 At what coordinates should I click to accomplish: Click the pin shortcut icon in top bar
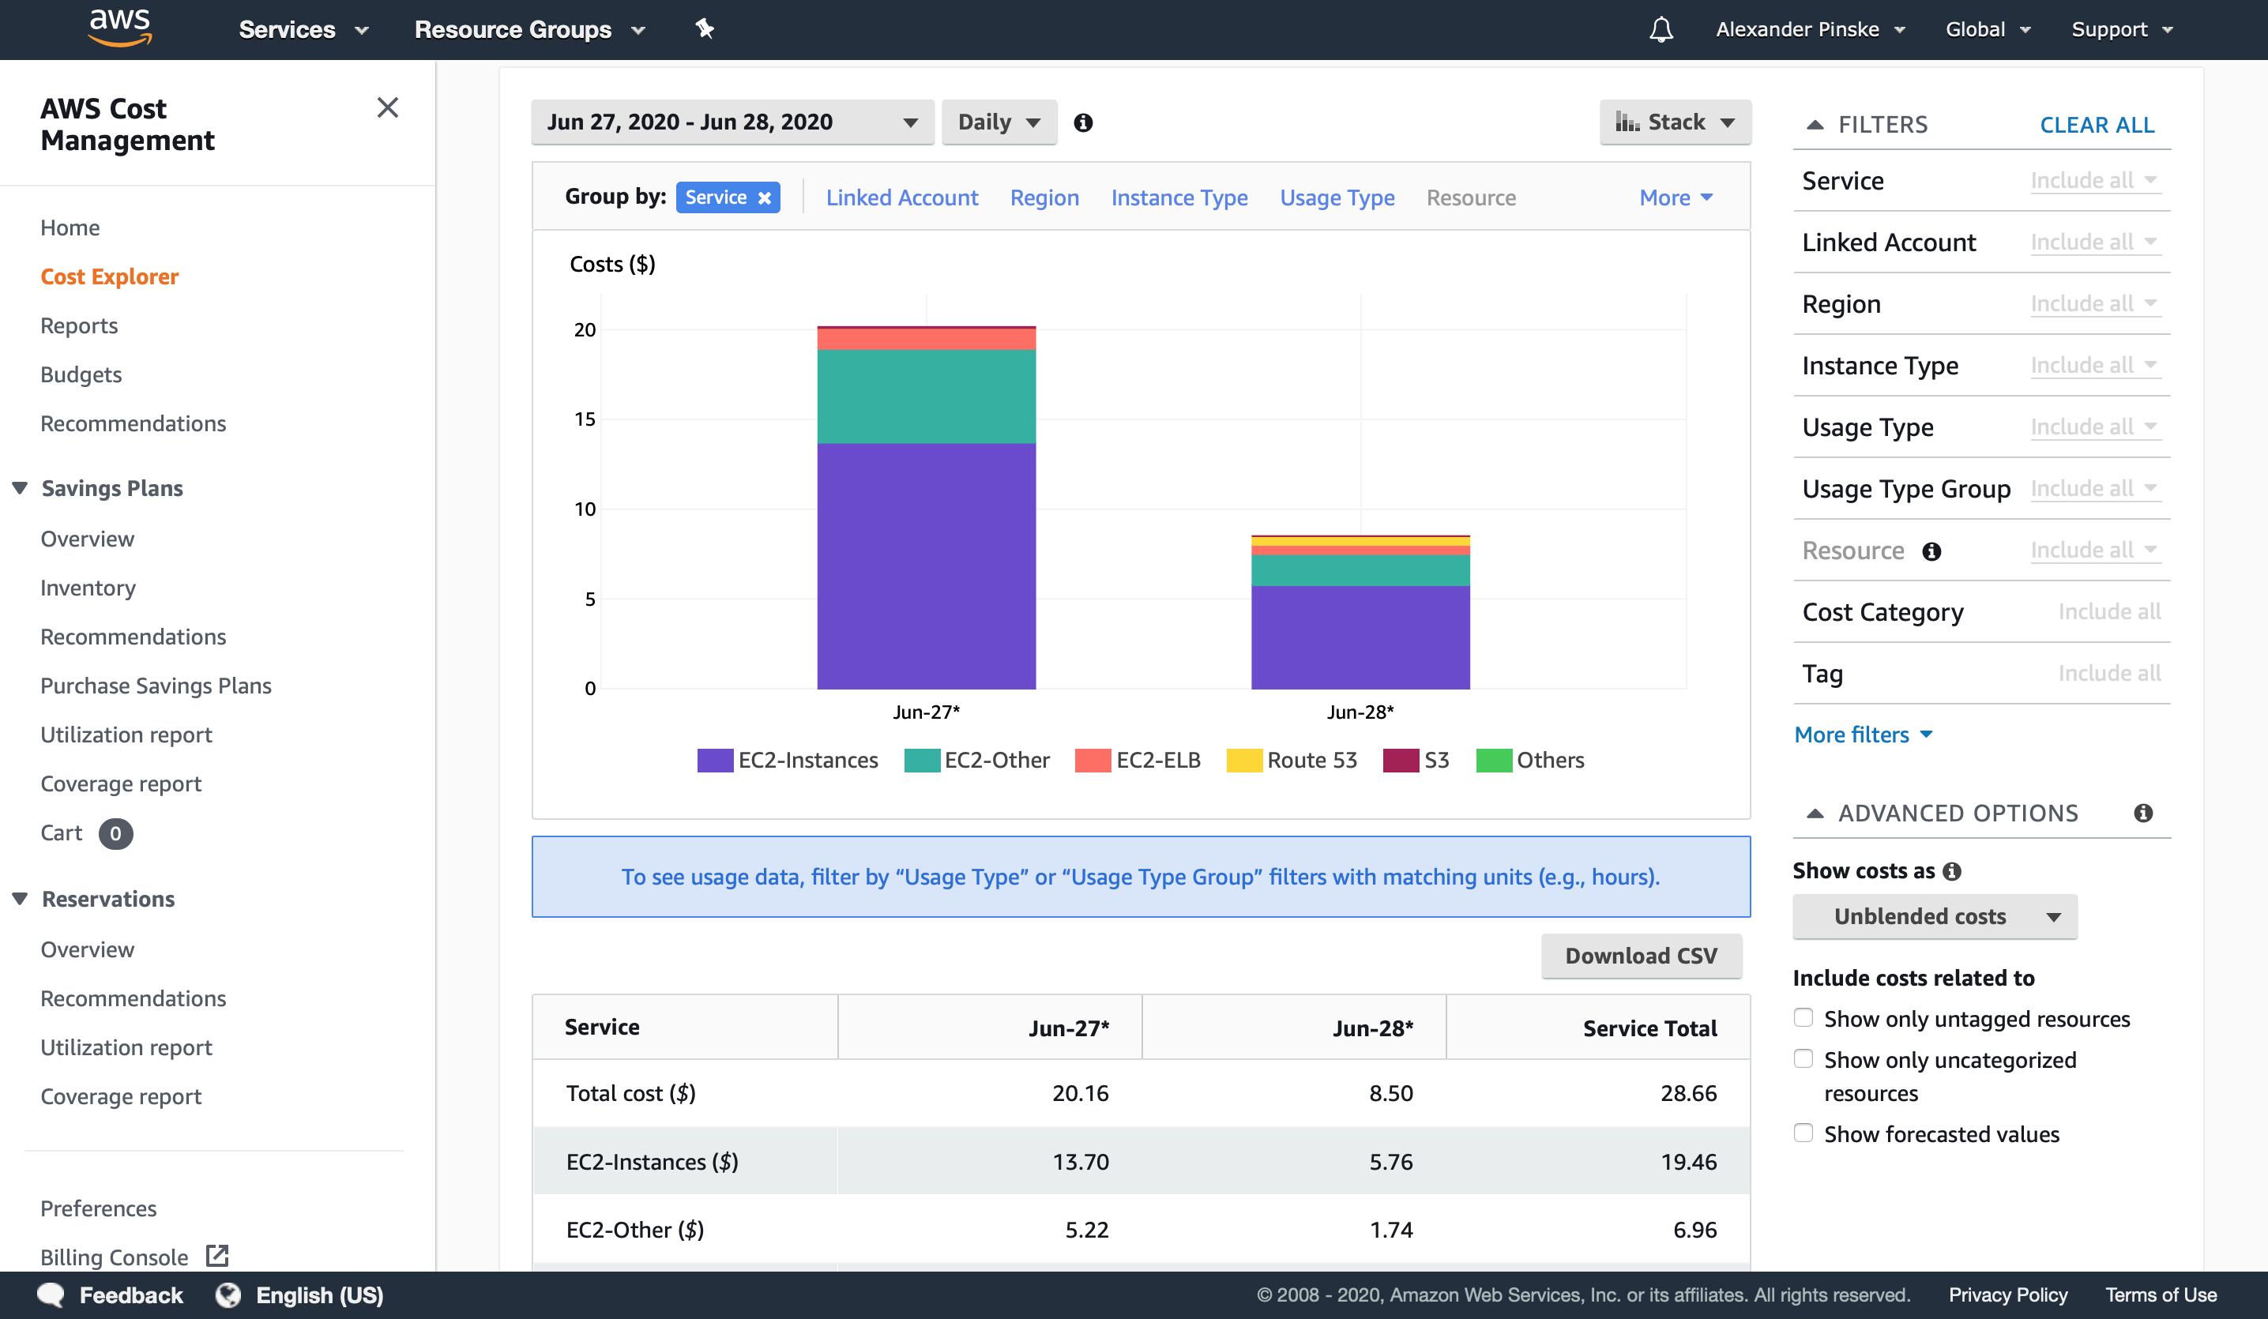pos(704,28)
